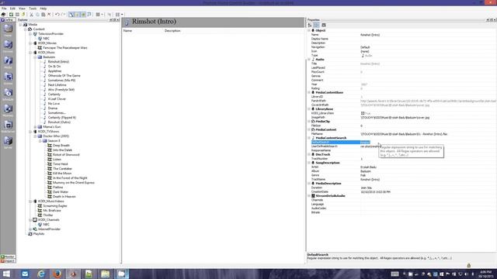Open the Schedule icon in left sidebar
The width and height of the screenshot is (497, 279).
(x=8, y=93)
